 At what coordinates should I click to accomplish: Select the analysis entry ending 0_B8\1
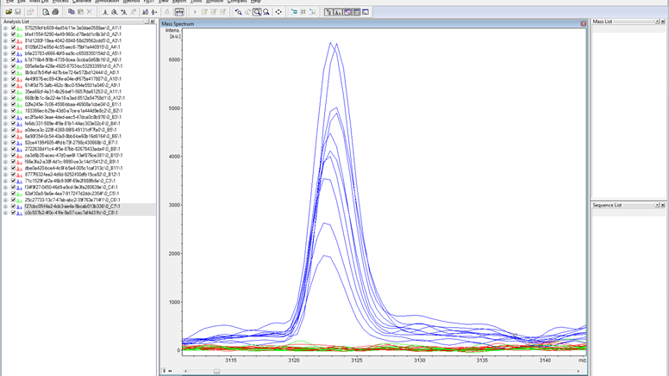pyautogui.click(x=72, y=149)
